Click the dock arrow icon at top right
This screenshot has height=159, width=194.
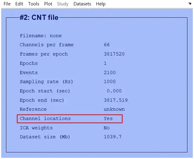point(190,4)
